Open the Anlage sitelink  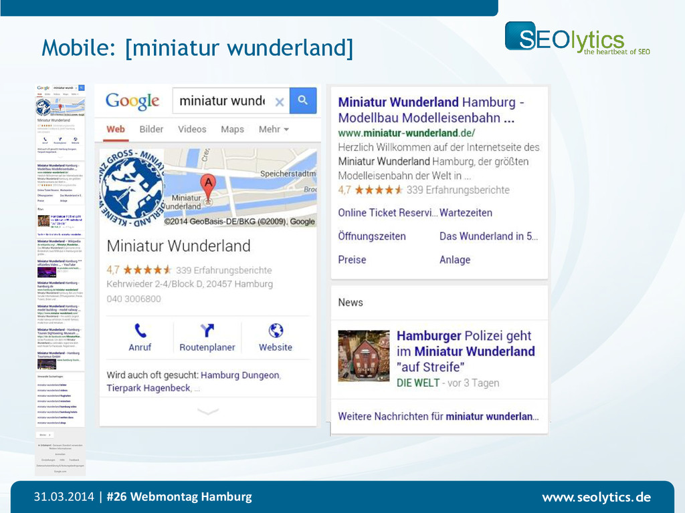(x=455, y=260)
